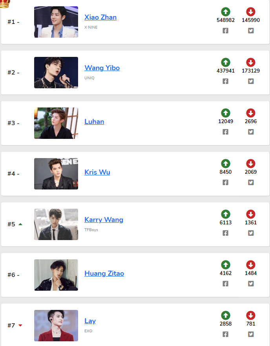Open the Wang Yibo name link
The width and height of the screenshot is (270, 346).
point(102,68)
